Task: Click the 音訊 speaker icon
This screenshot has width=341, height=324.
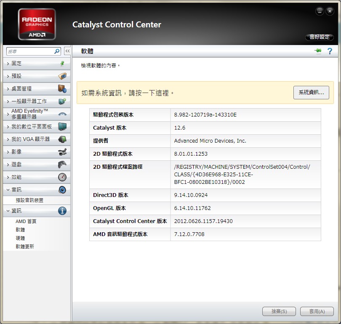Action: point(62,190)
